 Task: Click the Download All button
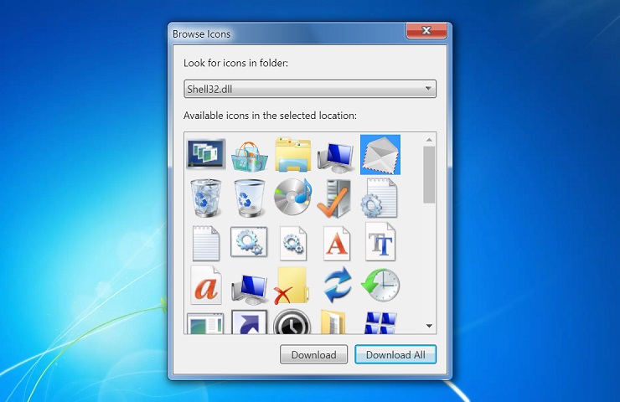point(395,354)
